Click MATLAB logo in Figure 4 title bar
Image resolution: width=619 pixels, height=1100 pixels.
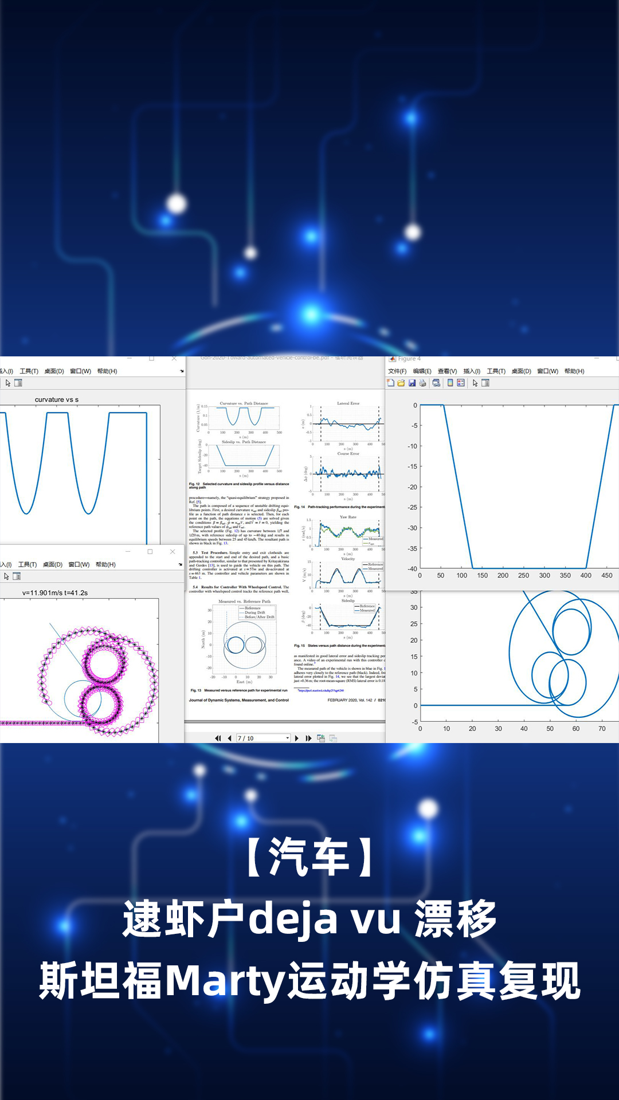coord(392,359)
